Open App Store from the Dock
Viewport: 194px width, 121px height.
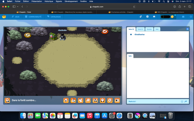[104, 116]
